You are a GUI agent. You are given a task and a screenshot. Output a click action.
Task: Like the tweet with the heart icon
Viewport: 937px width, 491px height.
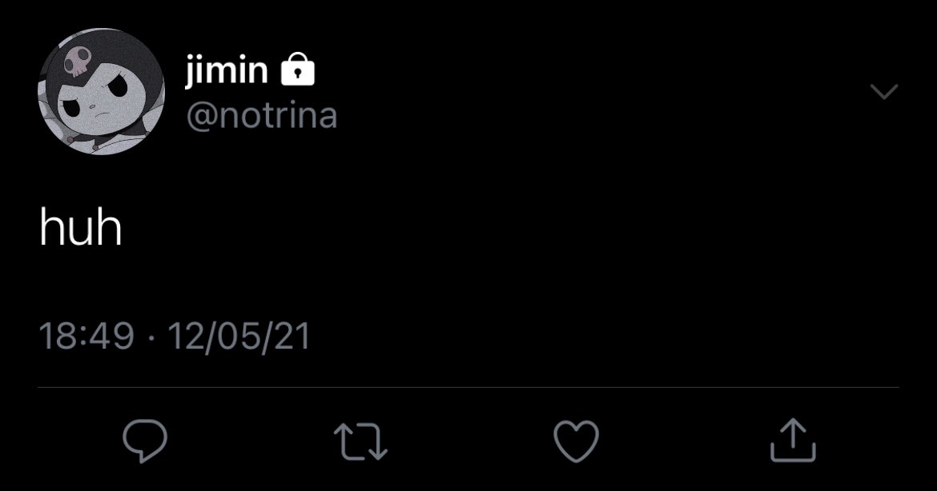click(x=576, y=441)
